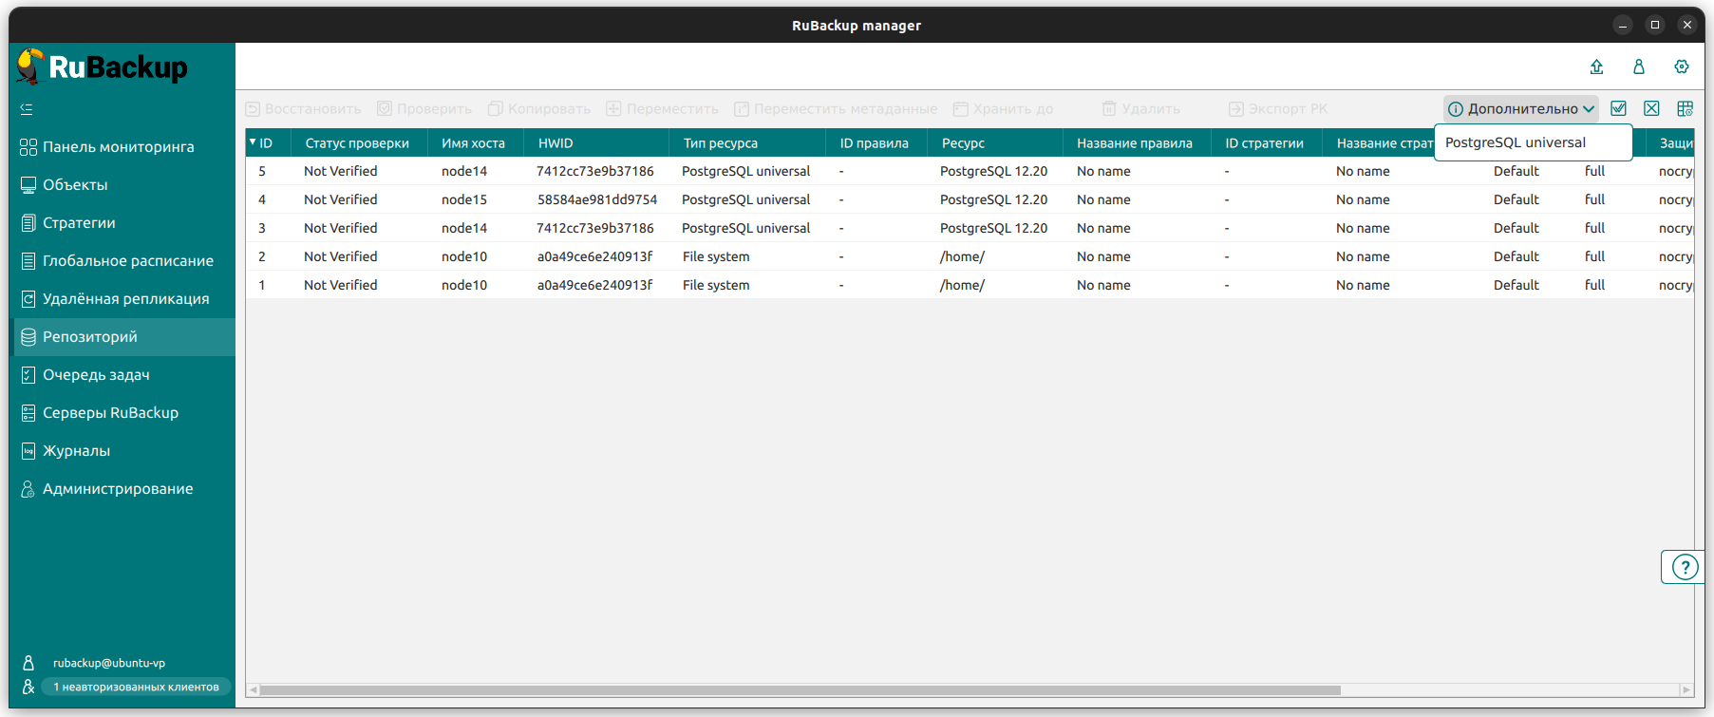1714x717 pixels.
Task: Sort the table by the ID column
Action: 268,143
